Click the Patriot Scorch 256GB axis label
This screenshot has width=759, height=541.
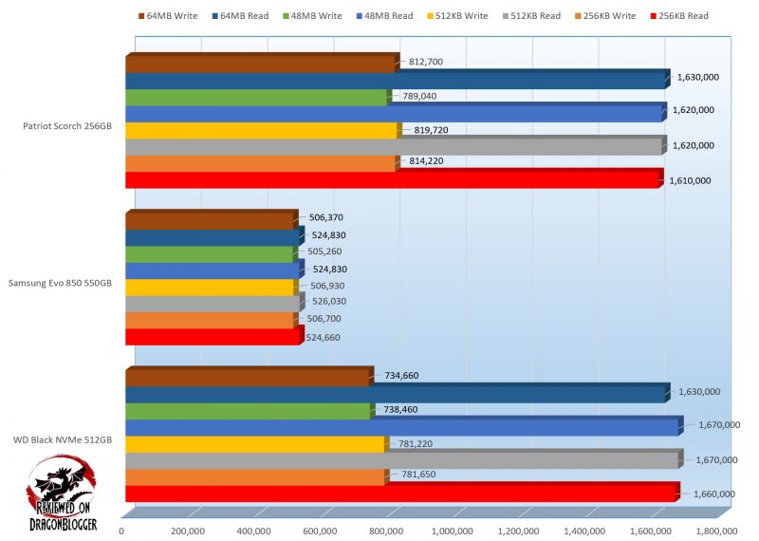(67, 126)
